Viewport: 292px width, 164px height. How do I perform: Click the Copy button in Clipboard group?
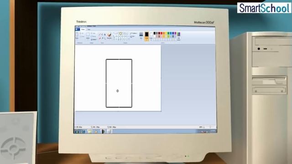(x=82, y=36)
